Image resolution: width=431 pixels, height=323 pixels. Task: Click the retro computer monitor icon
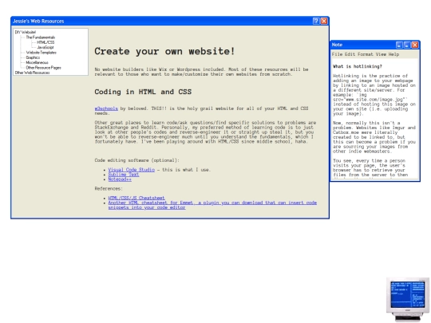coord(408,299)
